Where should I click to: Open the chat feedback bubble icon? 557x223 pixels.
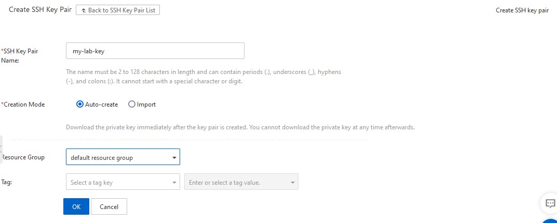tap(550, 204)
